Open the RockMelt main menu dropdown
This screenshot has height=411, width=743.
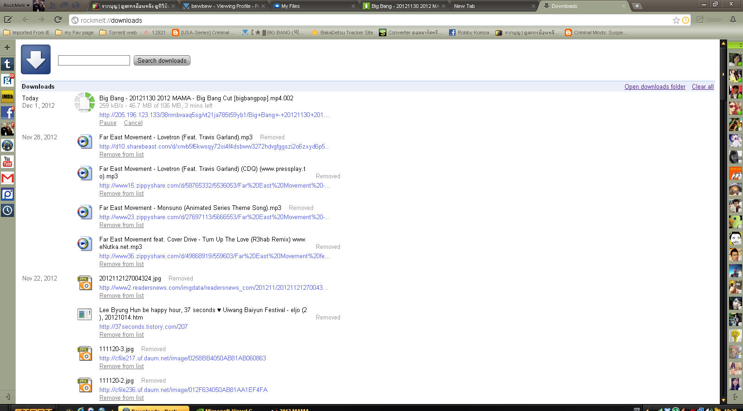pyautogui.click(x=16, y=6)
